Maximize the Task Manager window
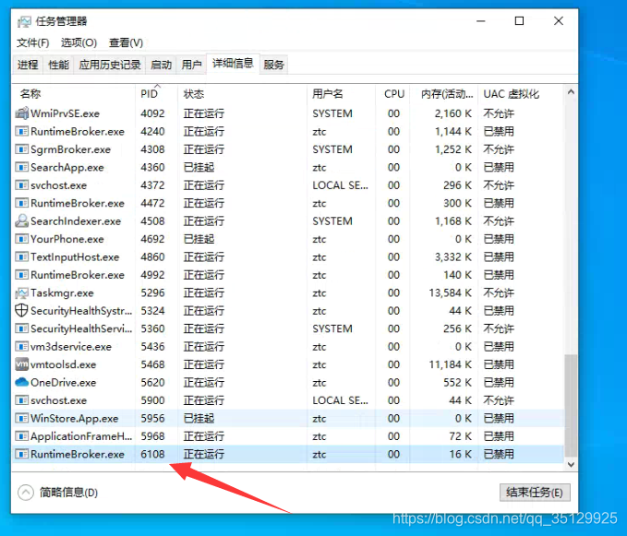 coord(519,21)
